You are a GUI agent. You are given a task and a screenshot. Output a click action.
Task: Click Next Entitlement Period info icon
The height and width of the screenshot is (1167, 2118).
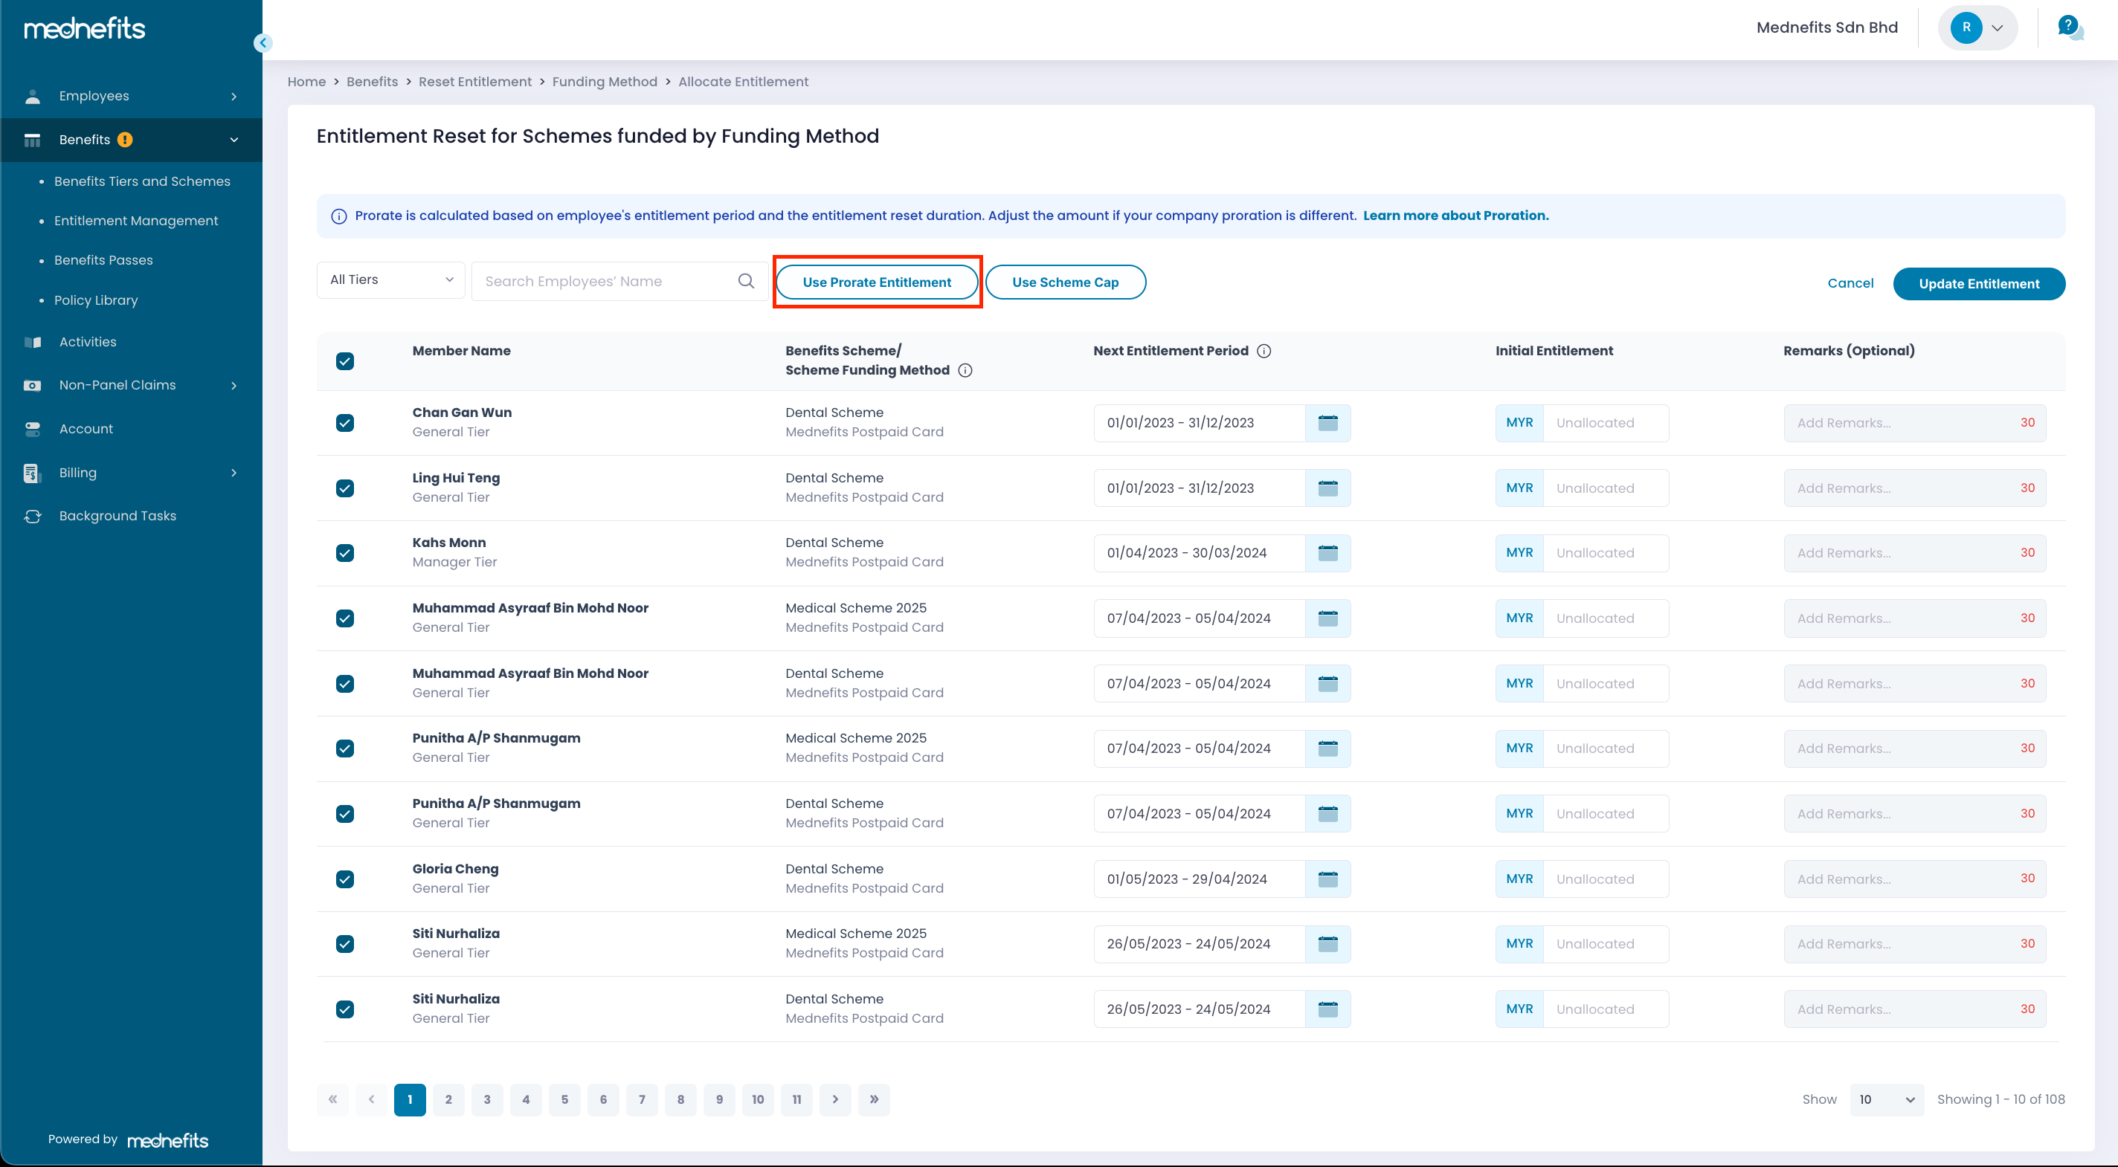pyautogui.click(x=1264, y=351)
